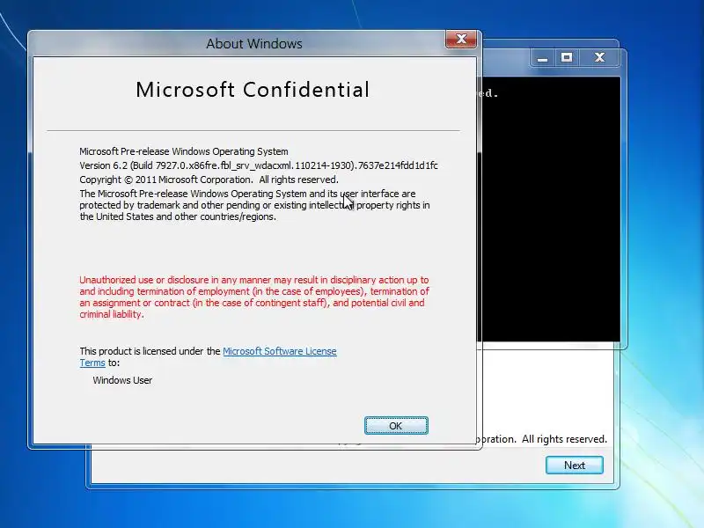Screen dimensions: 704x528
Task: Close the console window behind the dialog
Action: click(599, 58)
